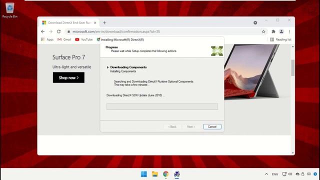Open a new Chrome tab

[x=104, y=22]
